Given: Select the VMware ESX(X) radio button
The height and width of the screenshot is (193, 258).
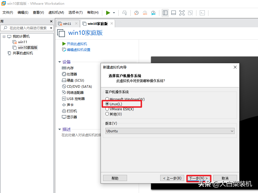Looking at the screenshot, I should click(x=107, y=109).
